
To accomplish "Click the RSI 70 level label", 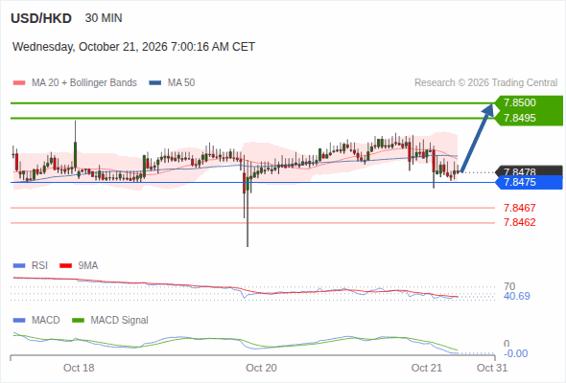I will coord(509,286).
